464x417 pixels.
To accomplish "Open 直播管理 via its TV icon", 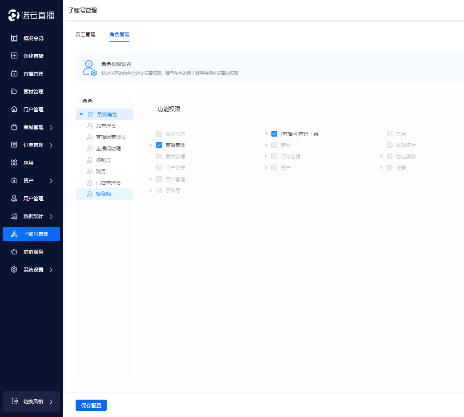I will (x=14, y=74).
